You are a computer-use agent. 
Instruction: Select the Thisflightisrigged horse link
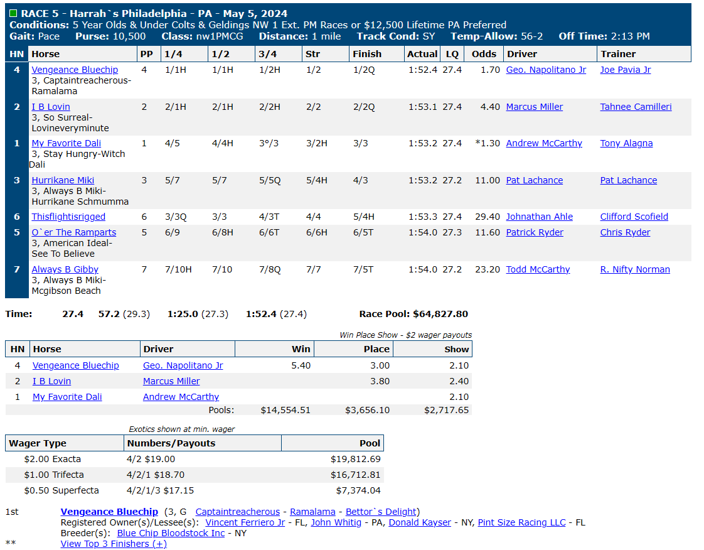68,217
